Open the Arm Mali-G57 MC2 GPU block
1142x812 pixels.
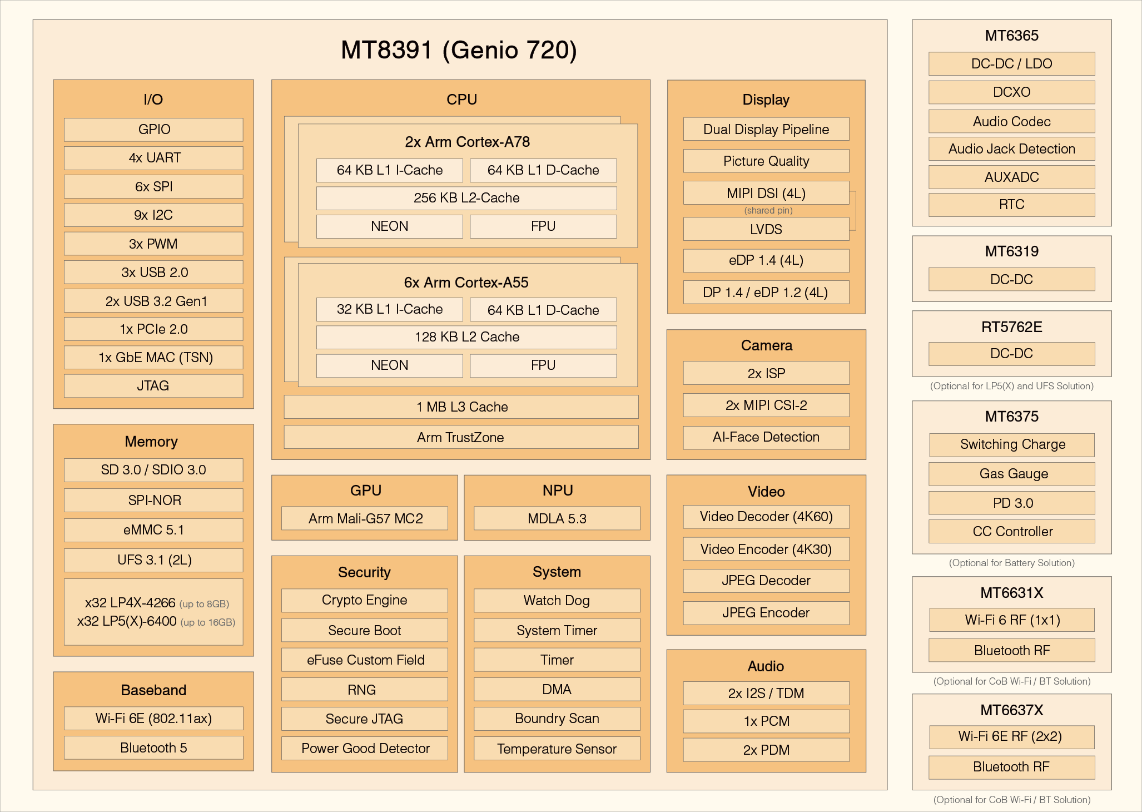pyautogui.click(x=365, y=518)
